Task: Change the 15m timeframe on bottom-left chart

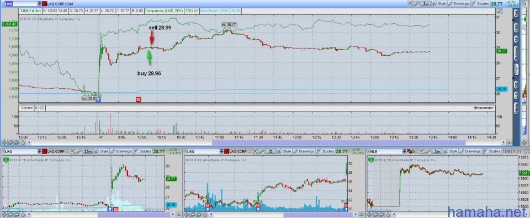Action: coord(88,151)
